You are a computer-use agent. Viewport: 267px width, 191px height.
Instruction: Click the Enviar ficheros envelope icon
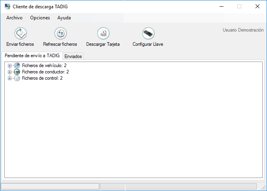[21, 33]
